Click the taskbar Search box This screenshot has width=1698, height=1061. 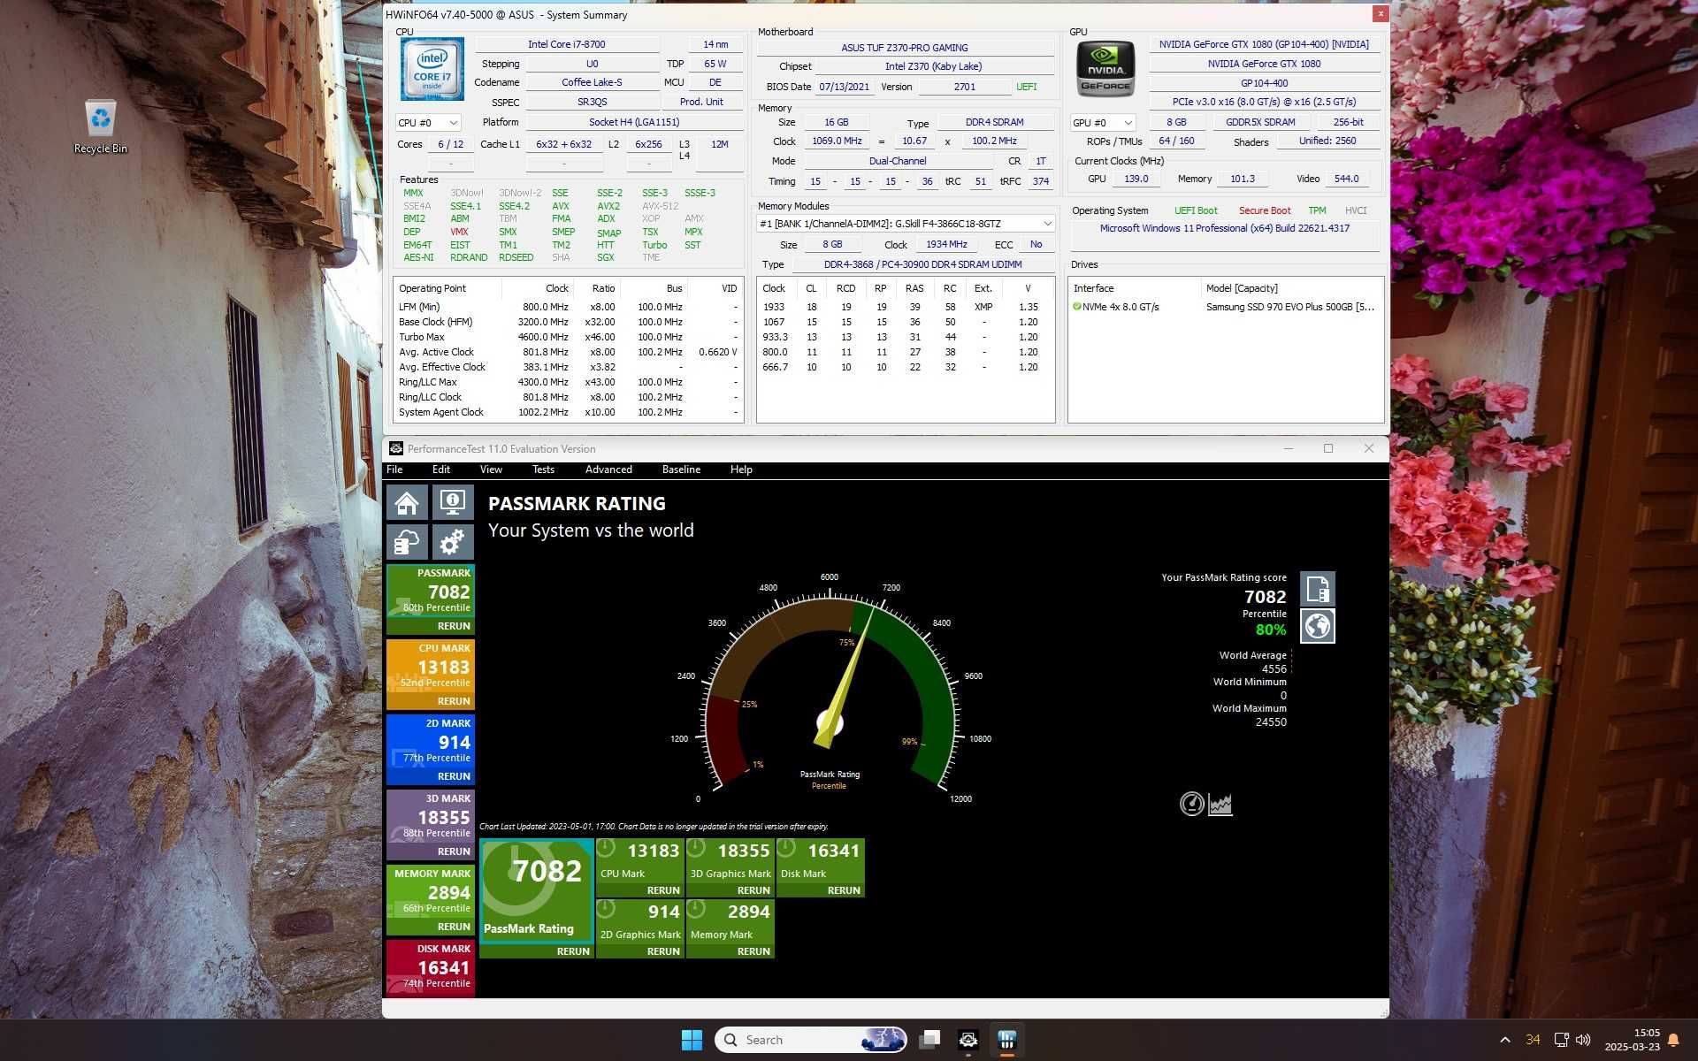coord(810,1040)
